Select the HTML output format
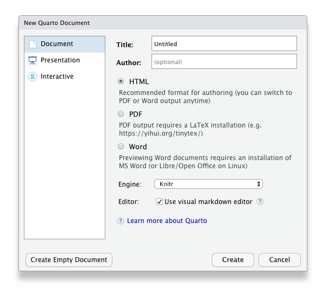The height and width of the screenshot is (293, 328). point(121,81)
